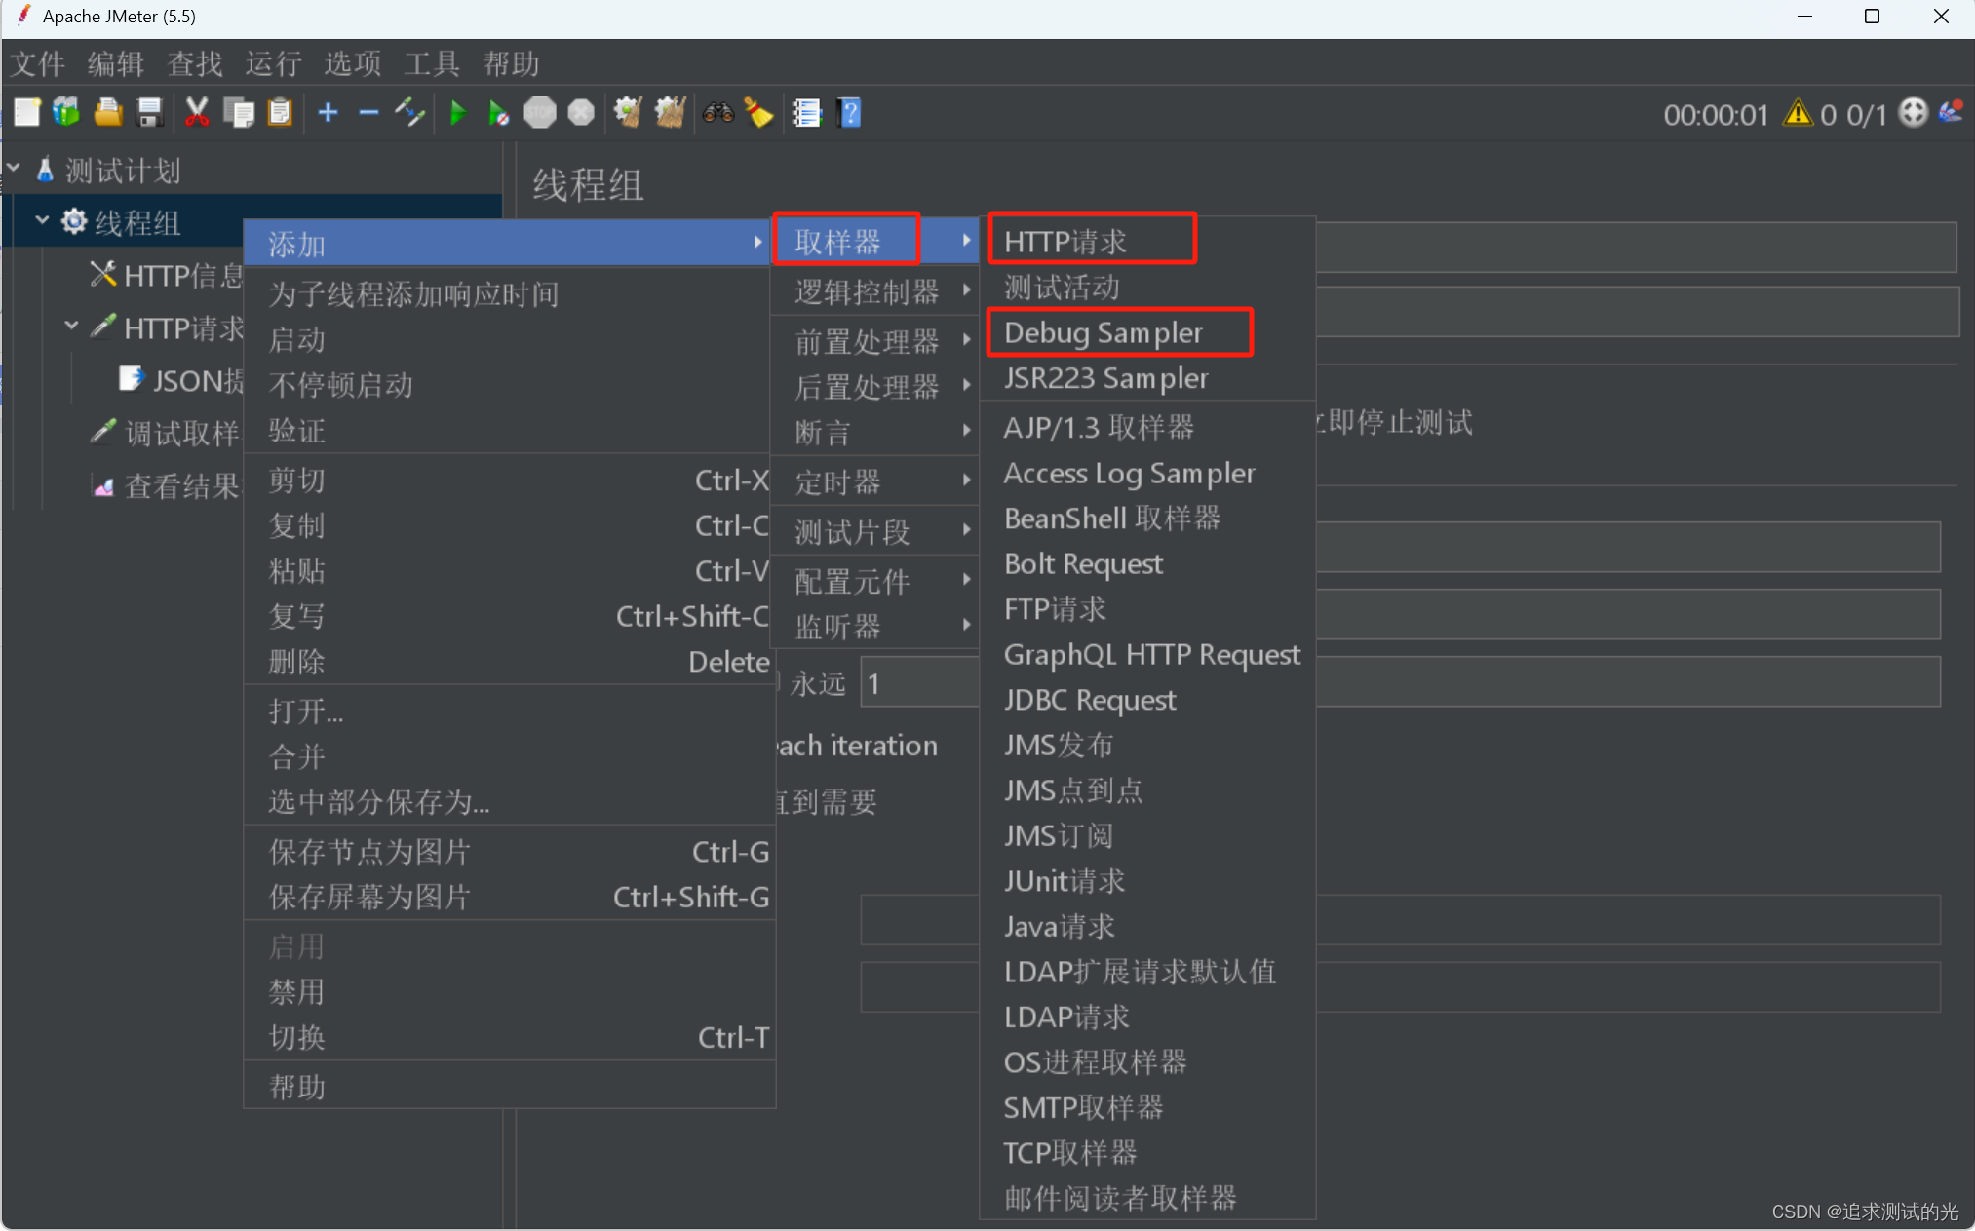
Task: Click the Copy toolbar icon
Action: tap(239, 113)
